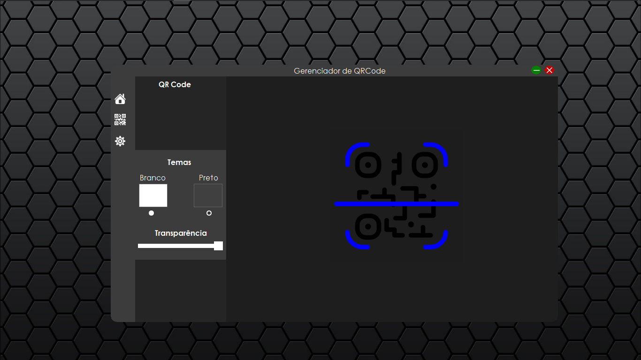Click the Transparência slider track
The height and width of the screenshot is (360, 641).
180,246
